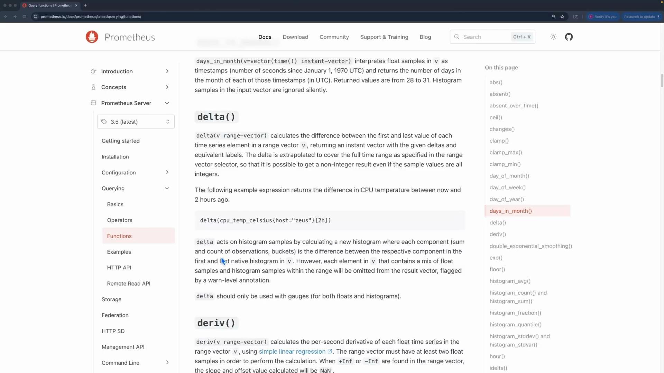Screen dimensions: 664x373
Task: Jump to delta() in page outline
Action: click(498, 223)
